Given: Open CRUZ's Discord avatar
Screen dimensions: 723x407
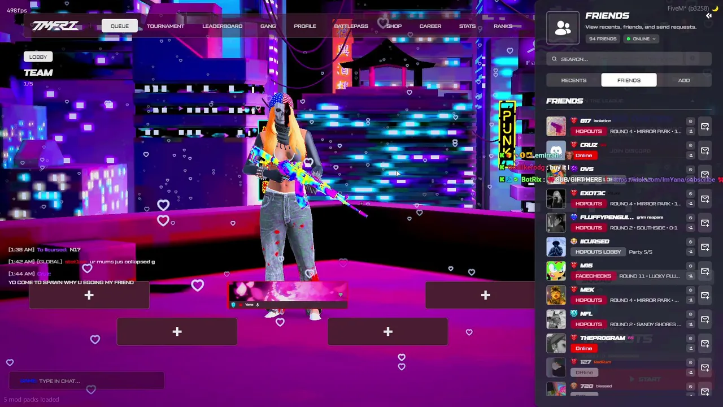Looking at the screenshot, I should tap(556, 151).
